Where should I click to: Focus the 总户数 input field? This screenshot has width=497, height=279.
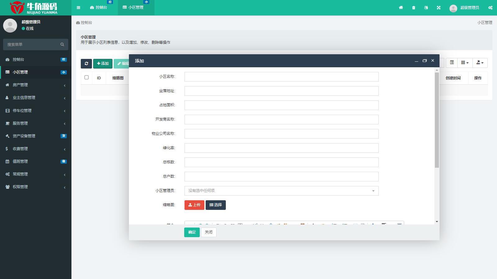[x=281, y=176]
